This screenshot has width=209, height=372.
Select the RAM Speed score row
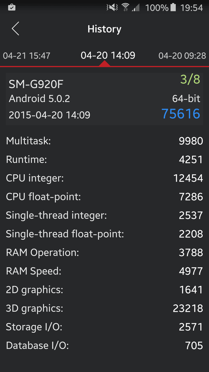104,271
